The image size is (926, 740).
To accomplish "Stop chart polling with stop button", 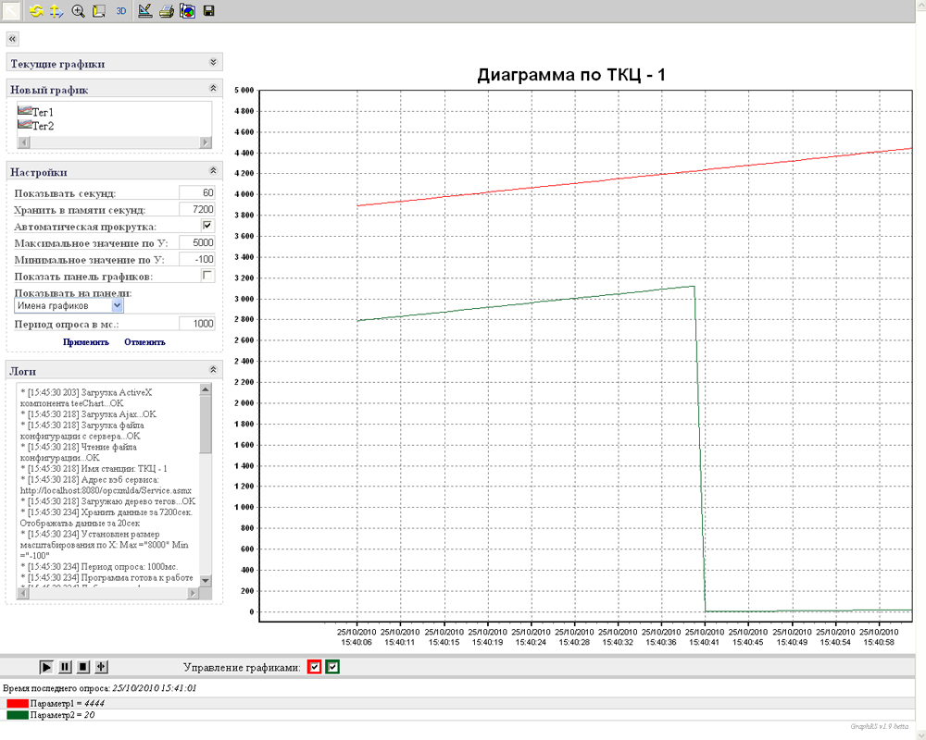I will tap(82, 667).
